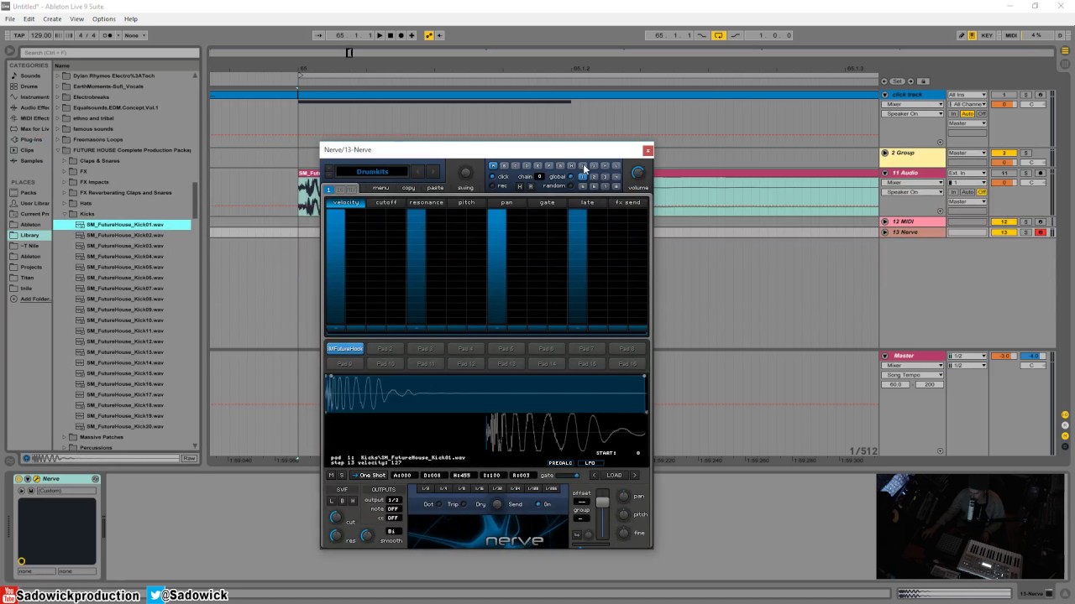
Task: Select the Sounds category icon
Action: click(x=13, y=75)
